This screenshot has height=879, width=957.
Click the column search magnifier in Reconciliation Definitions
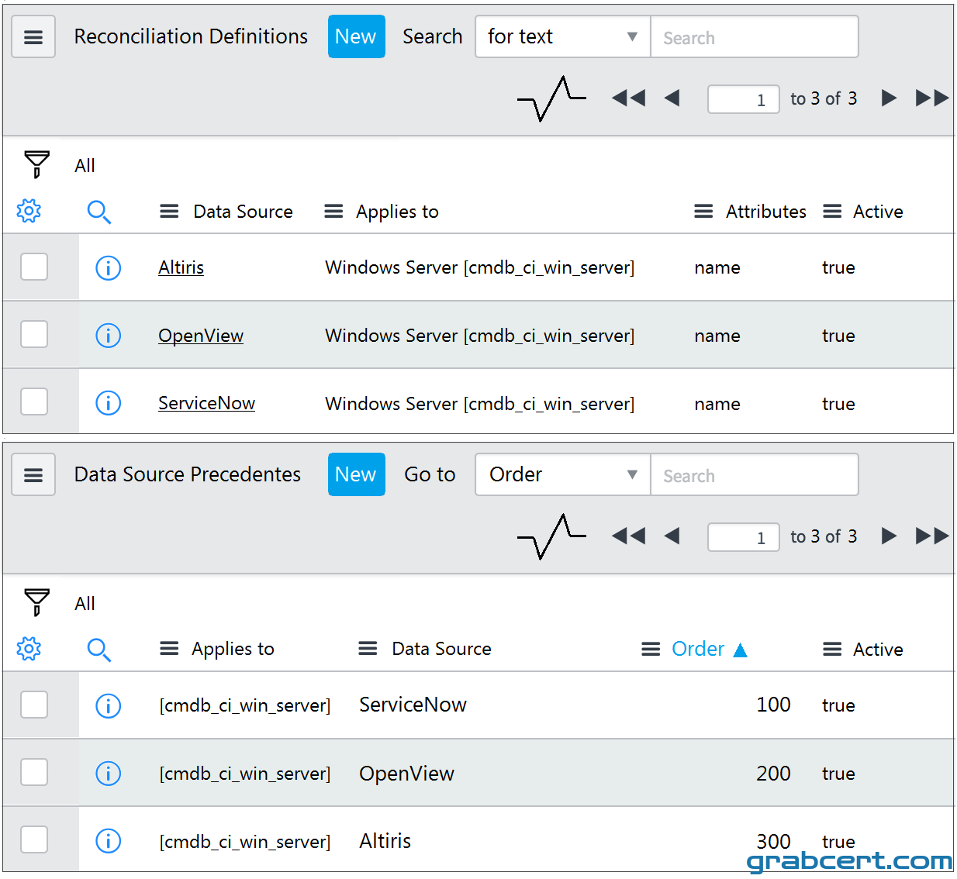click(98, 212)
